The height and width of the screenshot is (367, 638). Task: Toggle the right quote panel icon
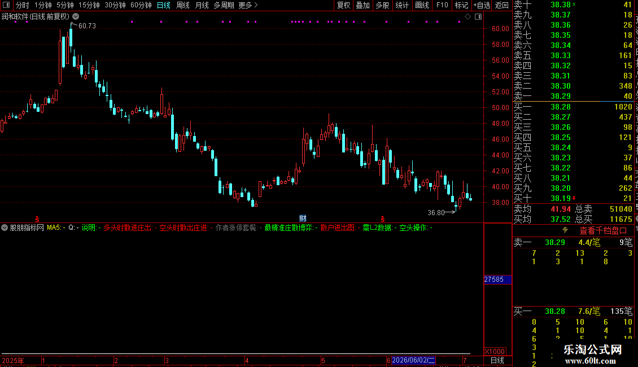point(479,17)
